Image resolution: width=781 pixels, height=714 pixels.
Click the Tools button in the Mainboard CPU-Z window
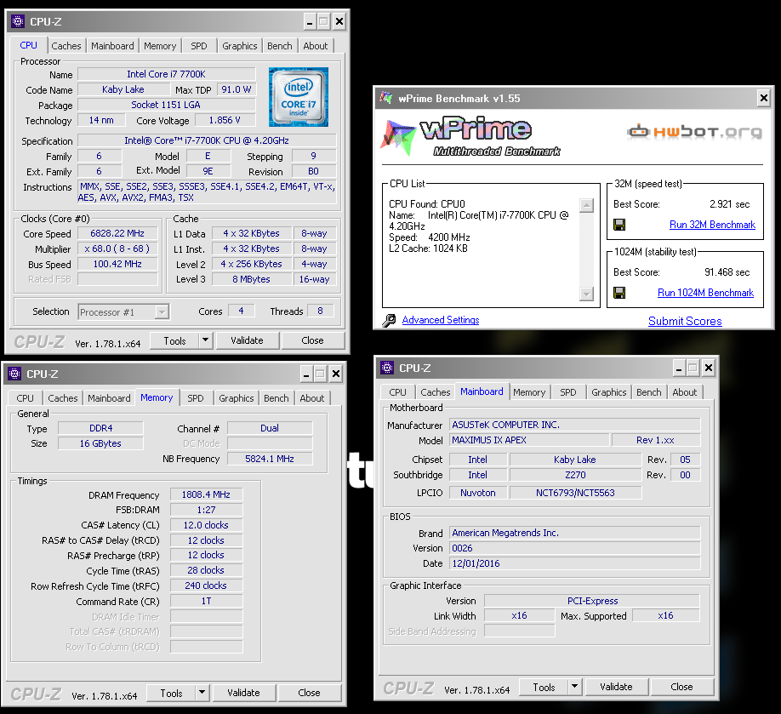pos(544,687)
